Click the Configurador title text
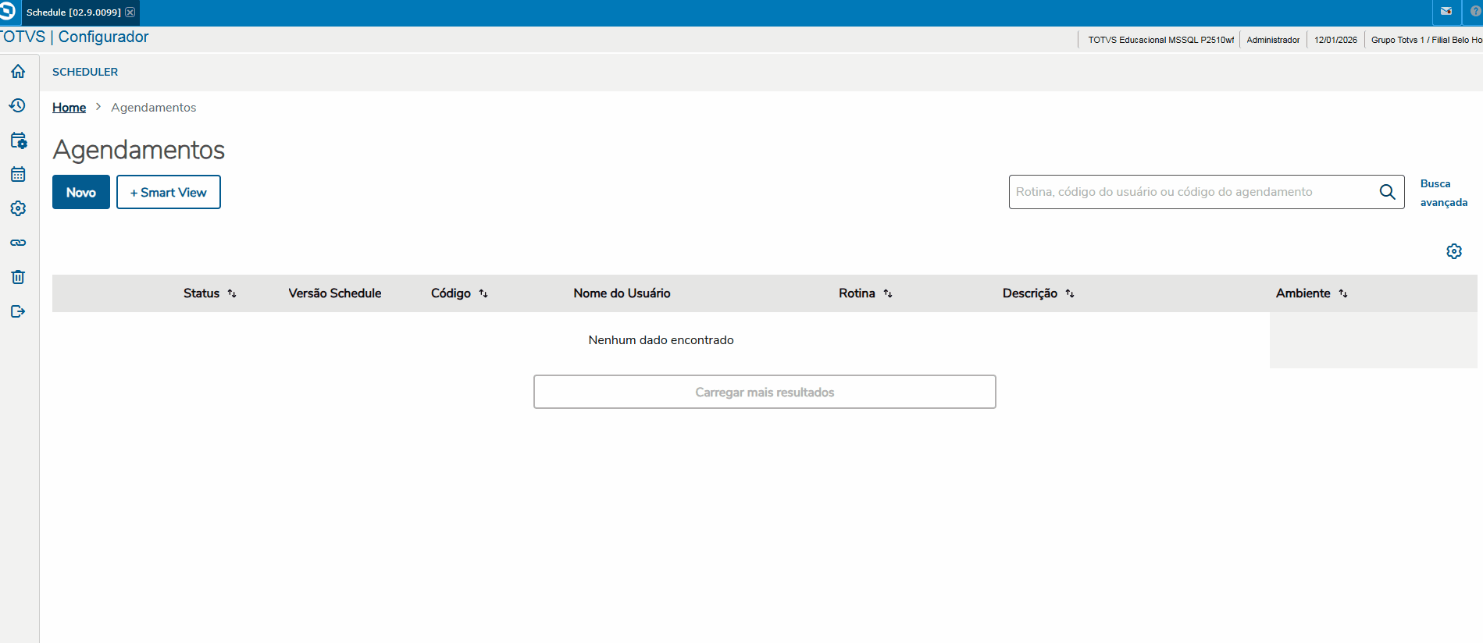Viewport: 1483px width, 643px height. (103, 37)
